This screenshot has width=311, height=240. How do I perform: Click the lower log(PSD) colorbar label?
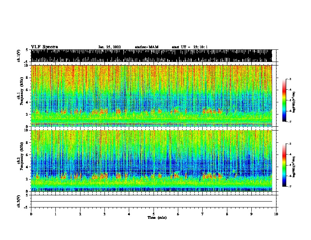(x=294, y=167)
